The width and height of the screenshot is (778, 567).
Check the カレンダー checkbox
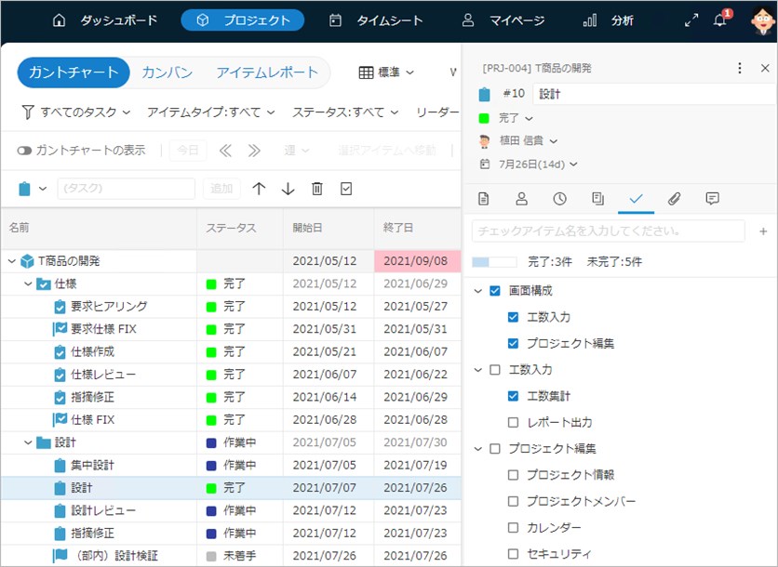[513, 528]
